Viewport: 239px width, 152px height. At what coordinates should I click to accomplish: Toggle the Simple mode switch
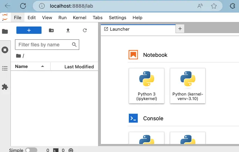coord(31,150)
